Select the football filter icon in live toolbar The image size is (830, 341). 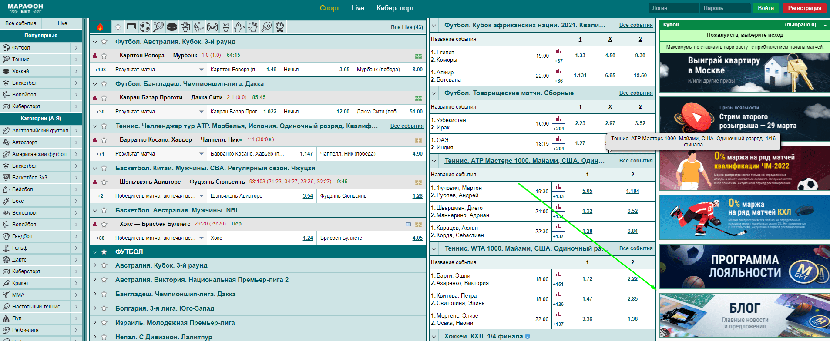tap(145, 27)
